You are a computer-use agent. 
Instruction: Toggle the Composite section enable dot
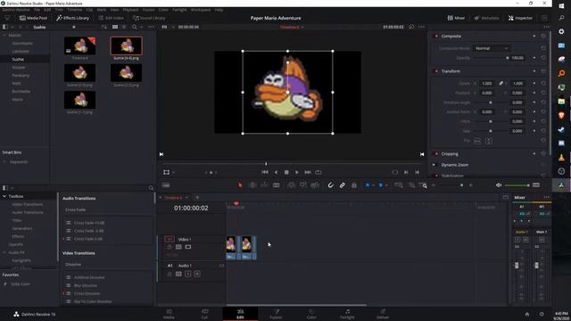(x=436, y=36)
